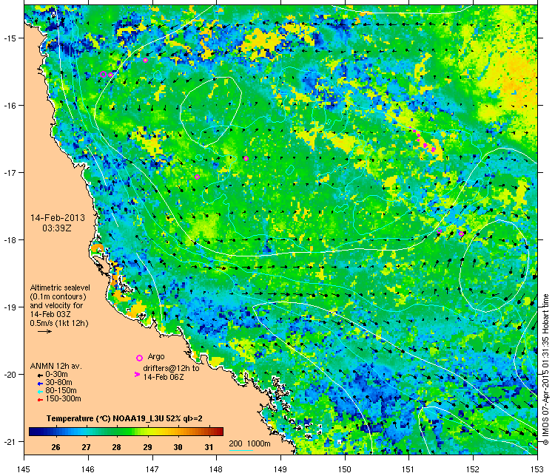
Task: Select the Argo marker near 17.9S 151.5E
Action: point(439,231)
